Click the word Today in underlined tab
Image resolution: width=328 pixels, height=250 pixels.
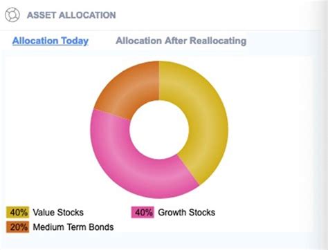point(75,41)
